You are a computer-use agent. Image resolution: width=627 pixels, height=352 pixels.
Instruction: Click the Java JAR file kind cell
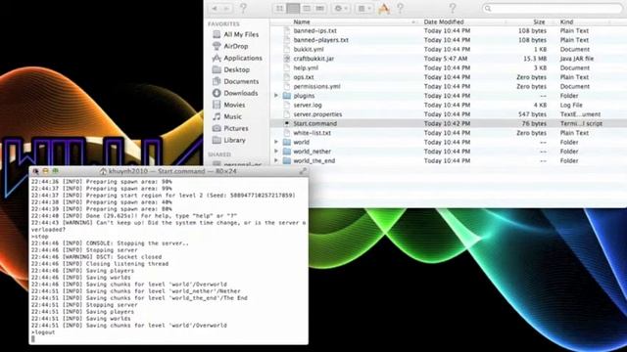pyautogui.click(x=577, y=59)
